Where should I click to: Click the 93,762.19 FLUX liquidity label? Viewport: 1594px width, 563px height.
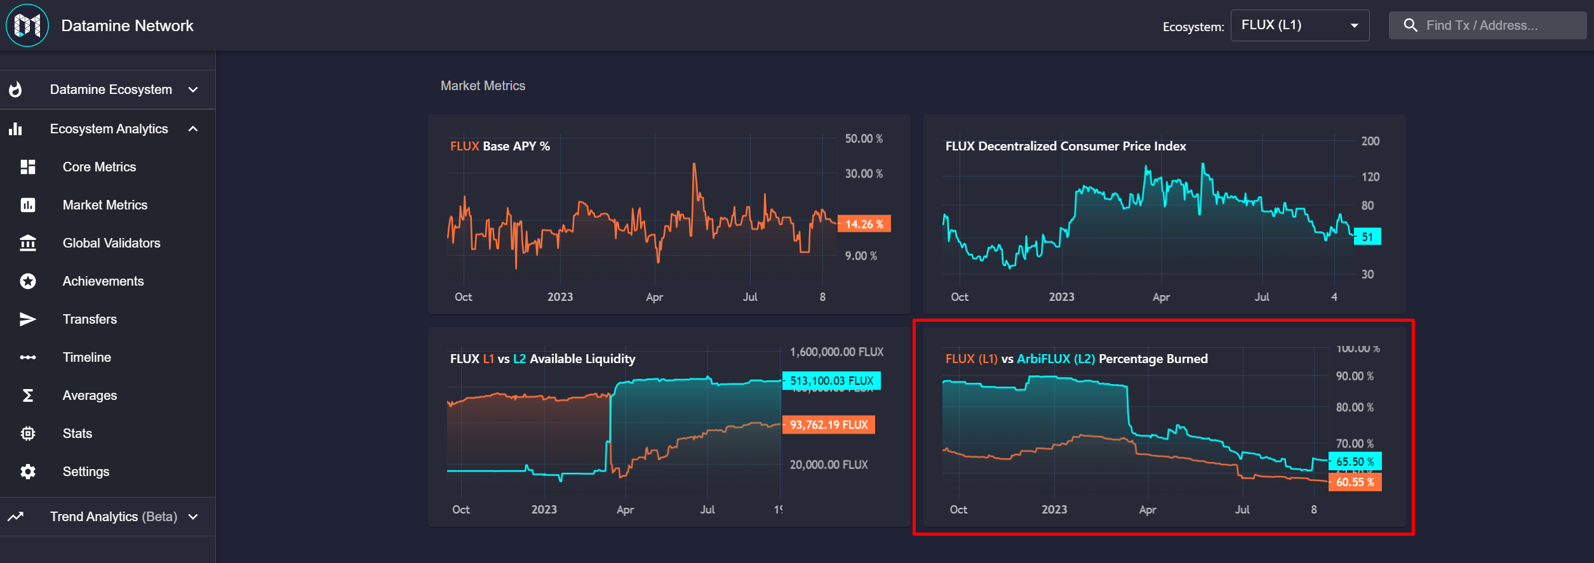(828, 425)
